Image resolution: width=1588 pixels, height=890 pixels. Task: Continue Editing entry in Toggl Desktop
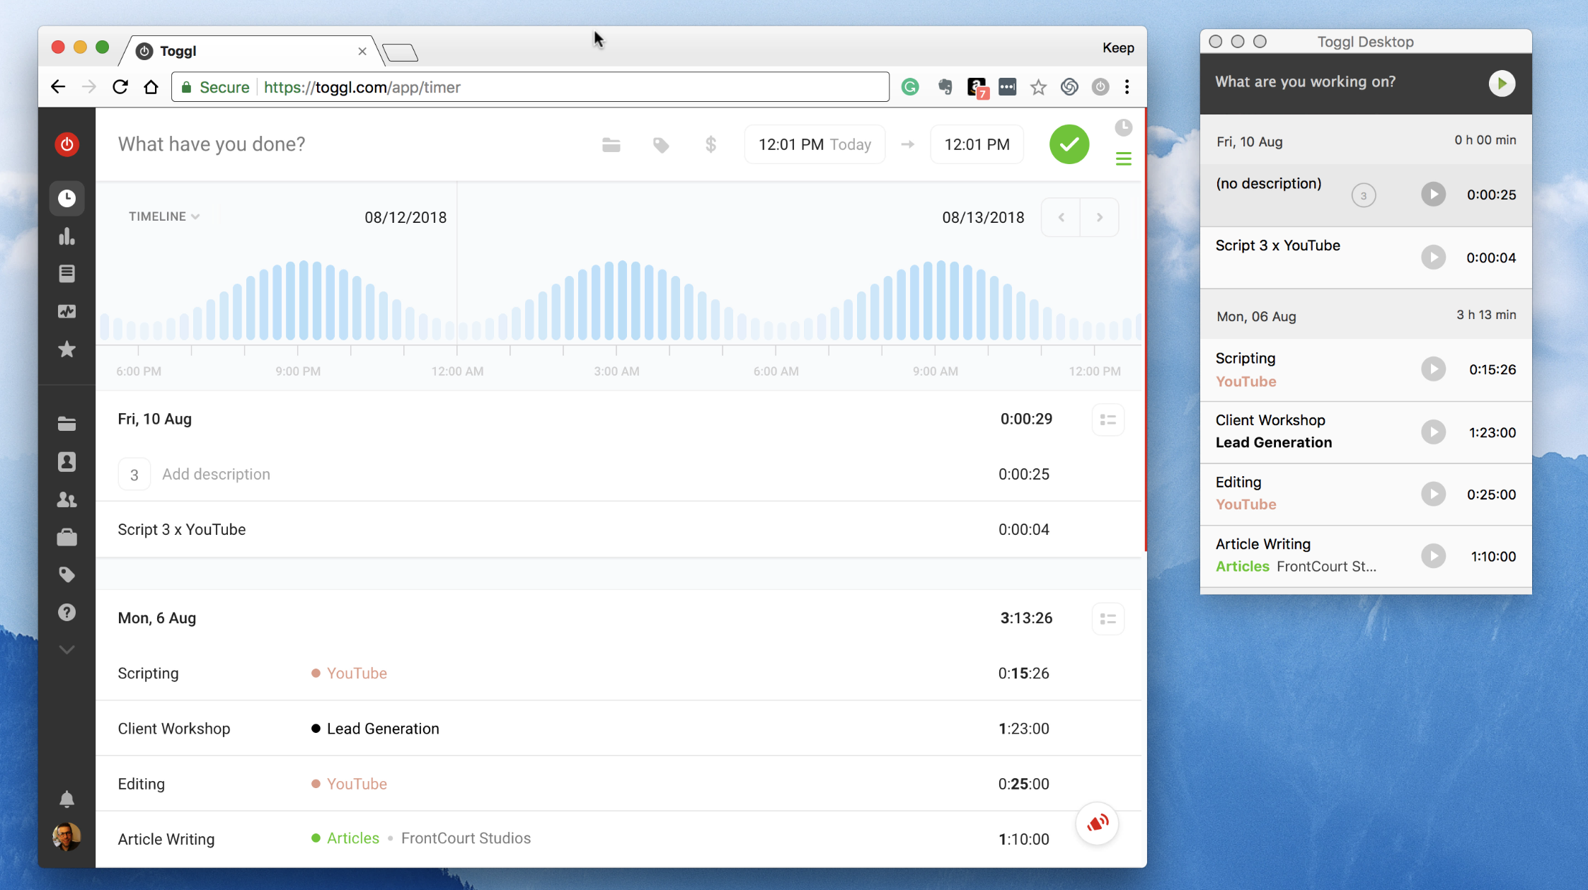pos(1433,494)
